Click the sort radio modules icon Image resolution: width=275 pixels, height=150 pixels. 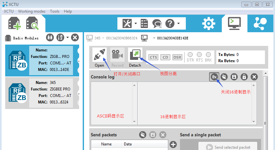tap(60, 37)
